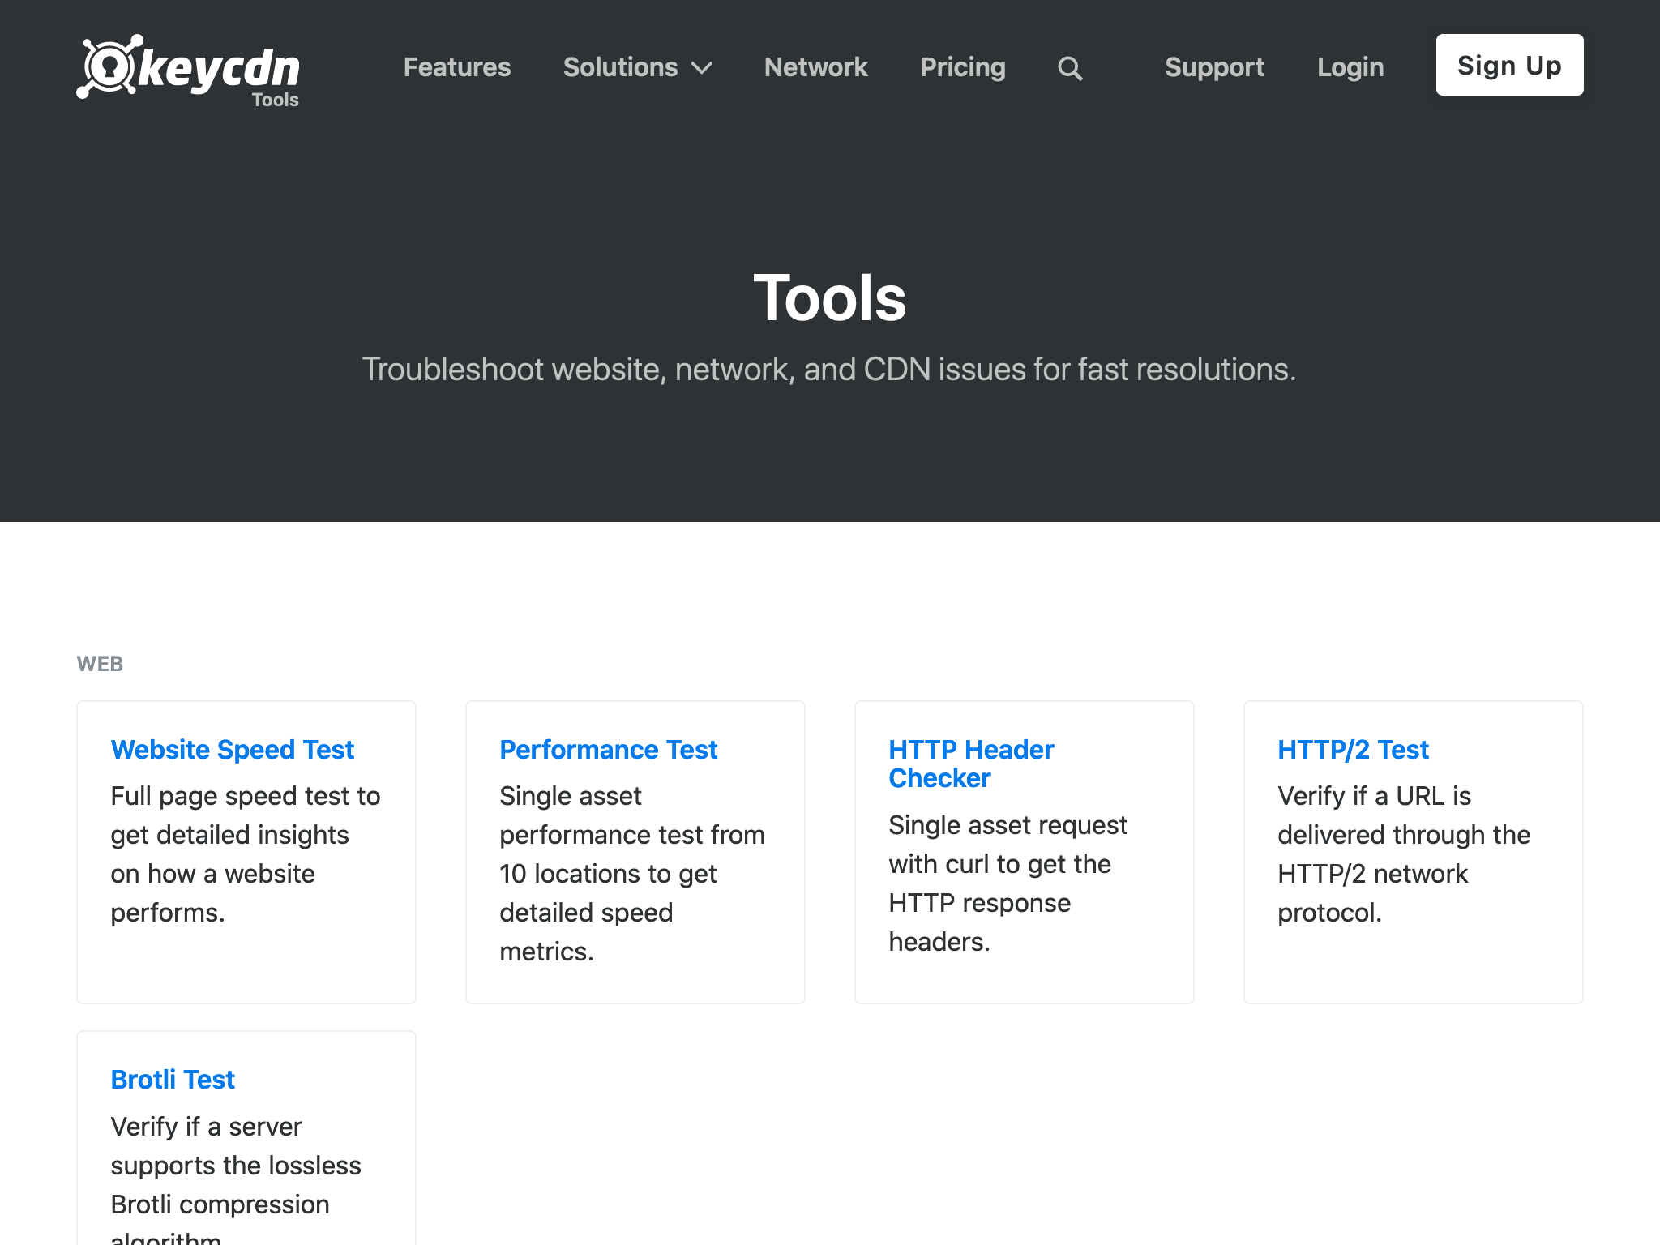Image resolution: width=1660 pixels, height=1245 pixels.
Task: Click the Tools page heading
Action: 829,298
